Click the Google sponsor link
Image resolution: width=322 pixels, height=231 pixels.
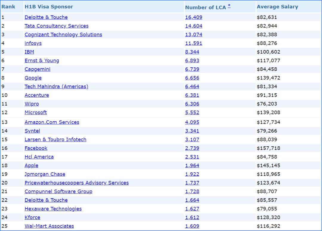[x=33, y=78]
